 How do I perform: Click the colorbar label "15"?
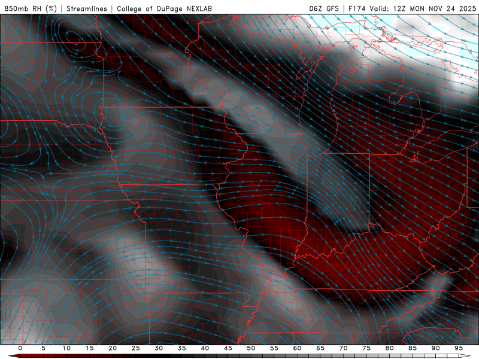pyautogui.click(x=89, y=348)
